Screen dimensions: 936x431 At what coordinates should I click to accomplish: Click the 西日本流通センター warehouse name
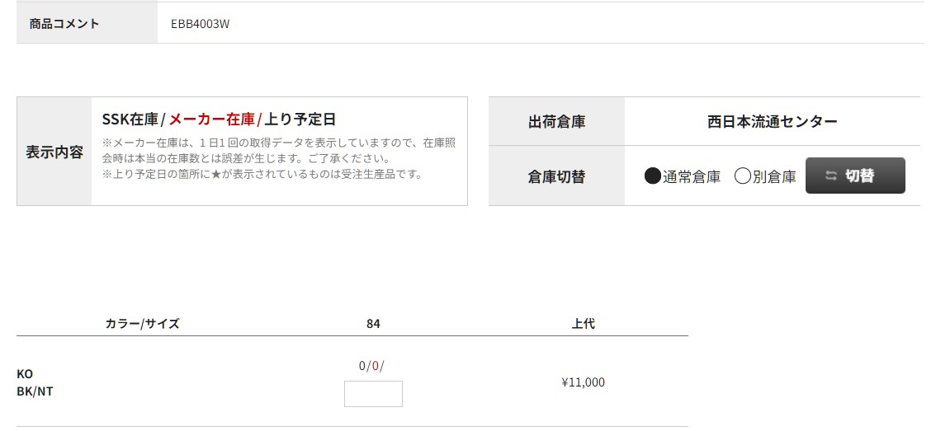tap(773, 122)
